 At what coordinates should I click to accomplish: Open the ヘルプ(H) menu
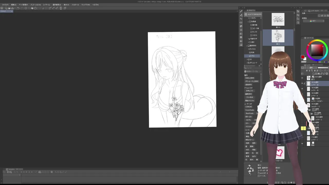point(95,5)
